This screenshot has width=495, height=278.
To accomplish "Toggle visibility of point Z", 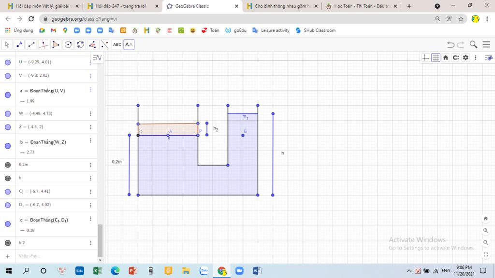I will coord(8,127).
